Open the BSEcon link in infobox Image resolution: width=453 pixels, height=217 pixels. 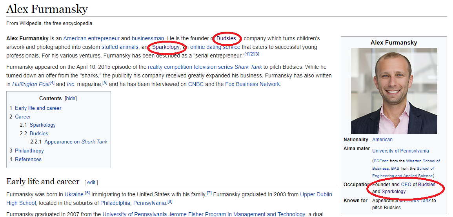click(381, 161)
